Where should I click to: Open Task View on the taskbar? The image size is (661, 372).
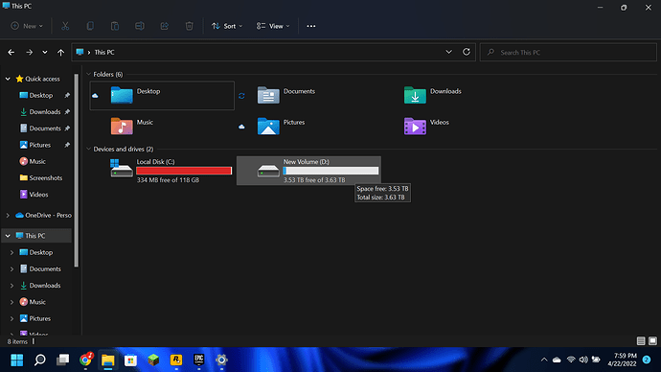click(x=63, y=360)
